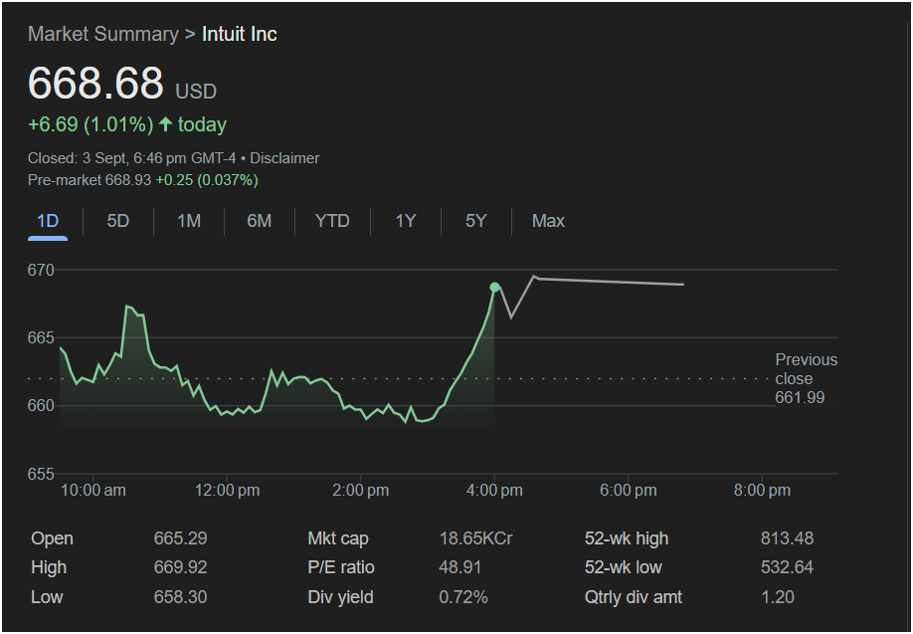
Task: Click the High value 669.92
Action: [x=180, y=567]
